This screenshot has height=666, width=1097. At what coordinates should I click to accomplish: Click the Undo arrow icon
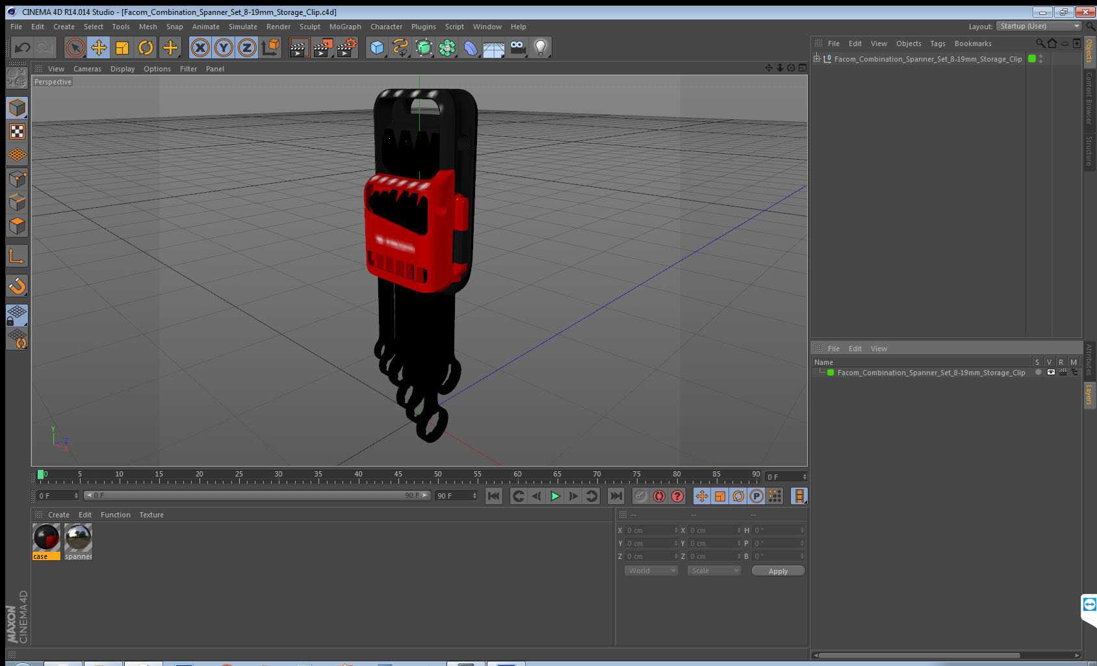coord(23,47)
